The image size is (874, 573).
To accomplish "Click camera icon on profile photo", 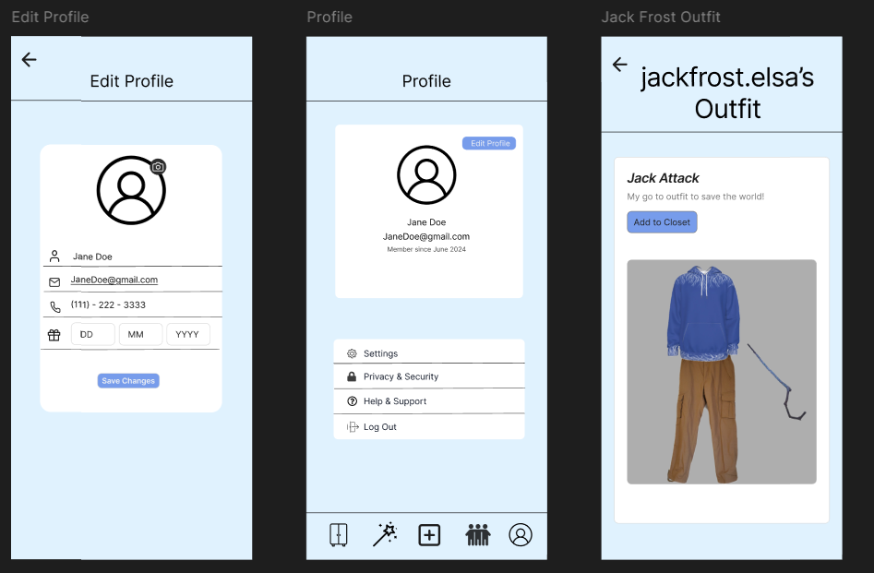I will tap(158, 167).
